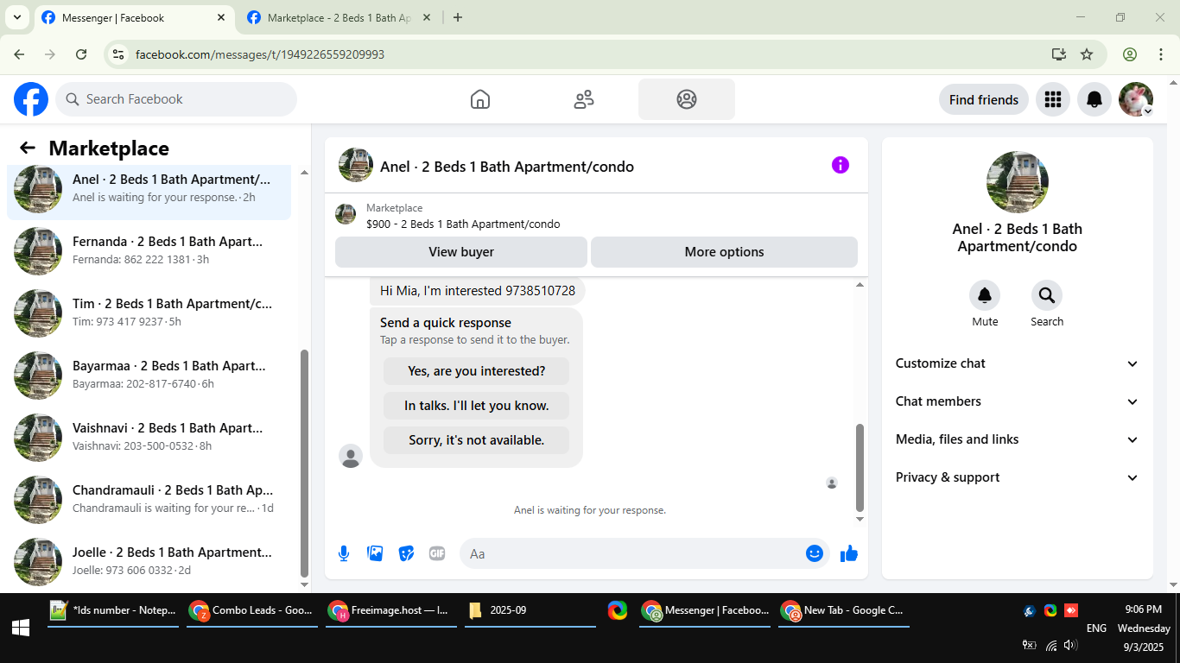Send a thumbs-up like
This screenshot has width=1180, height=663.
849,553
